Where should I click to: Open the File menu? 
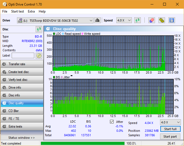pos(5,11)
